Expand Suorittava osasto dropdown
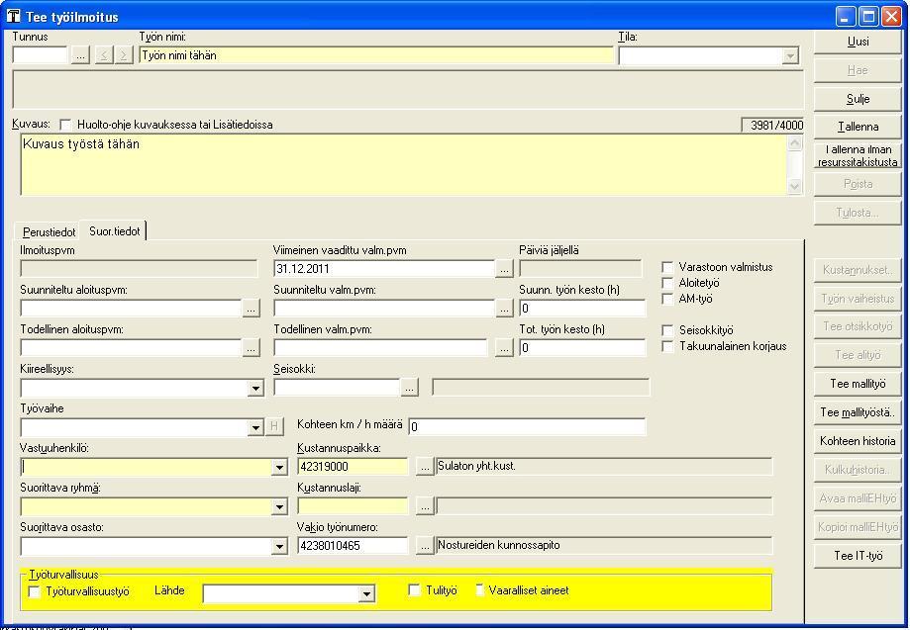Image resolution: width=910 pixels, height=630 pixels. [x=279, y=546]
